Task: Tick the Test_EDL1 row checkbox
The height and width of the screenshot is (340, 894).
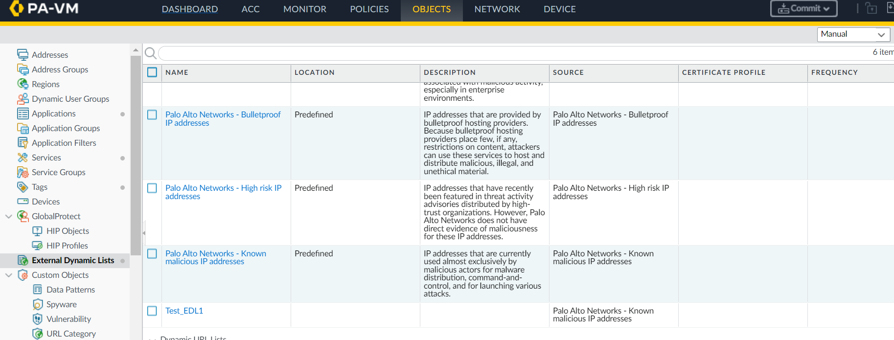Action: [x=152, y=311]
